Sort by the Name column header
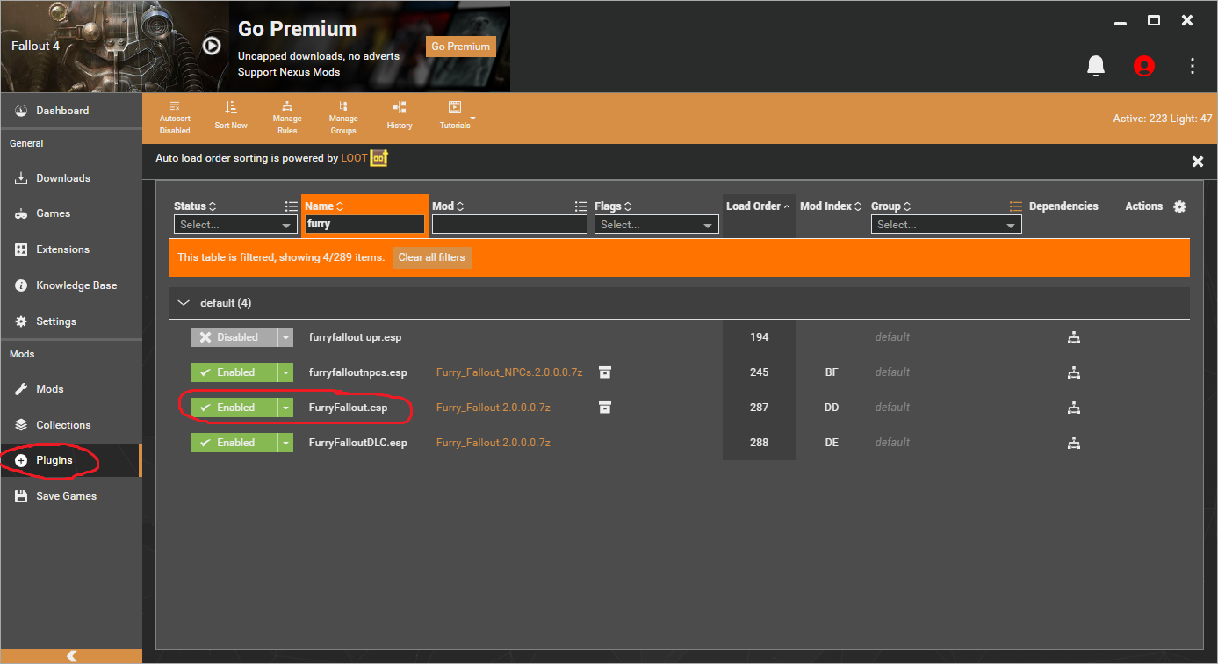Image resolution: width=1218 pixels, height=671 pixels. (x=325, y=206)
